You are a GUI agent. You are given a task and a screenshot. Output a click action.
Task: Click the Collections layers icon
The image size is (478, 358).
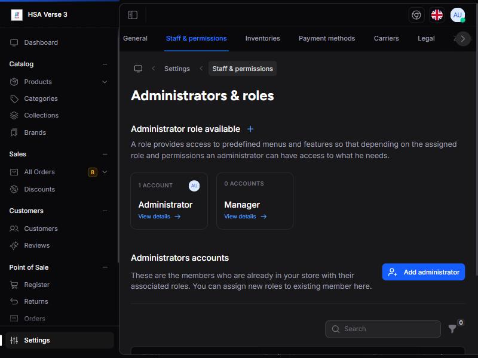coord(14,115)
